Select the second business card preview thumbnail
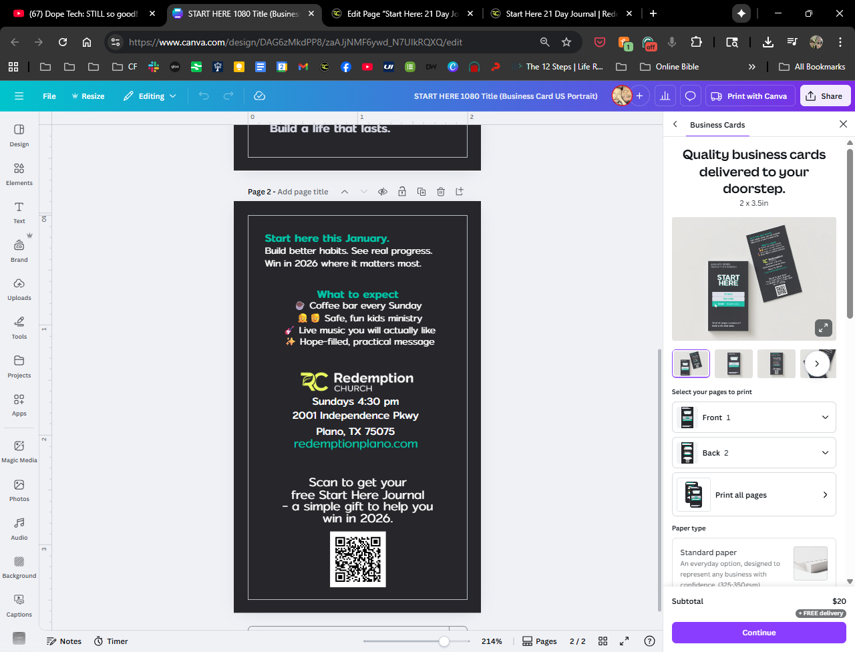Image resolution: width=855 pixels, height=652 pixels. [733, 364]
